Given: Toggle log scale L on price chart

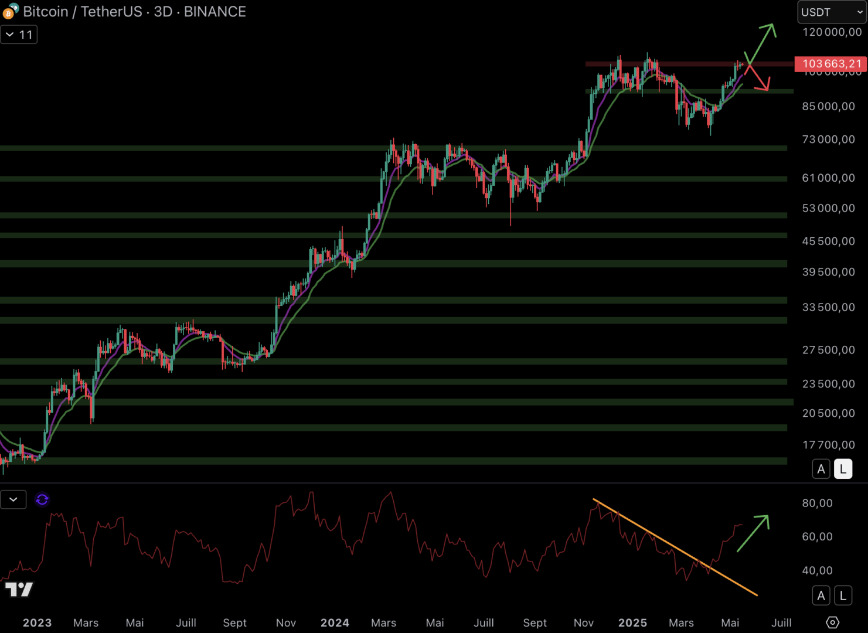Looking at the screenshot, I should point(843,469).
